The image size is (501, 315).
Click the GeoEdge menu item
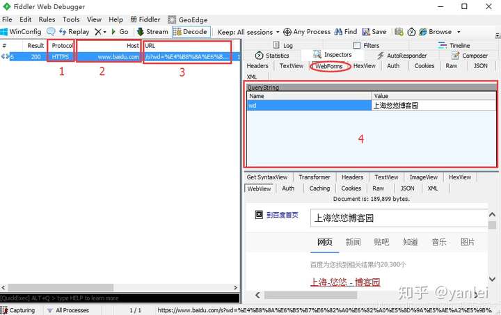(188, 19)
